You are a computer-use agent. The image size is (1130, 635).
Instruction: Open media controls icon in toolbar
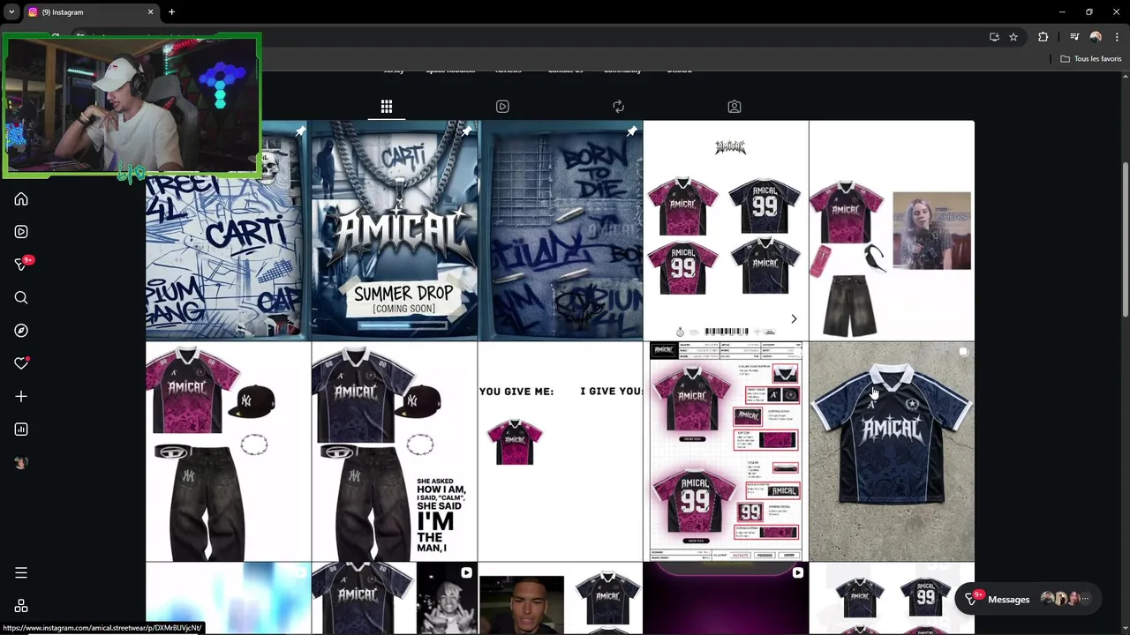point(1074,37)
